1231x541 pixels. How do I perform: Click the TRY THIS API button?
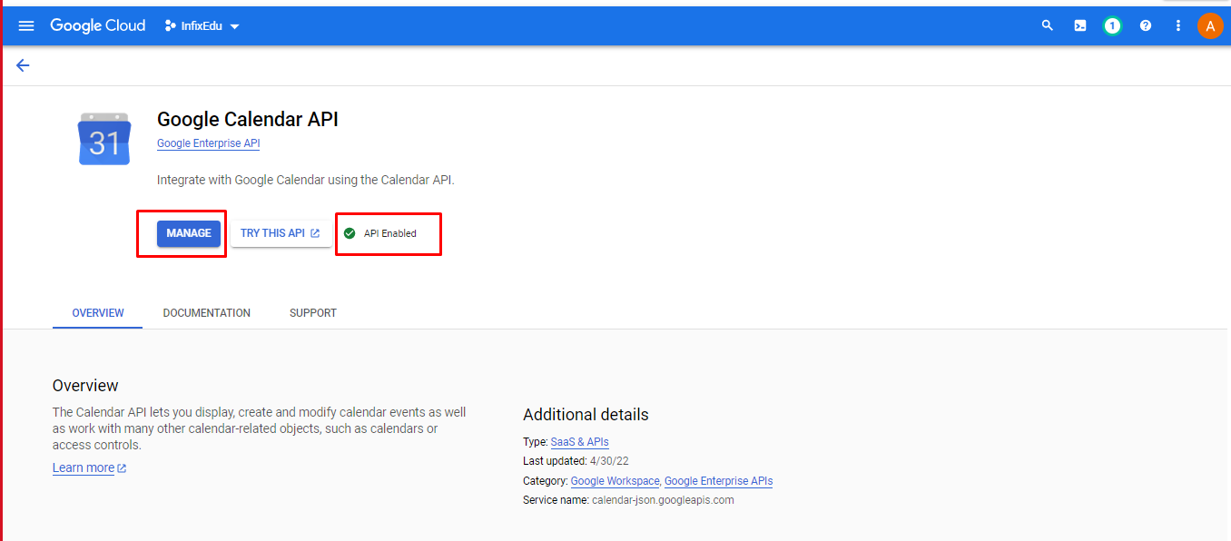[281, 233]
